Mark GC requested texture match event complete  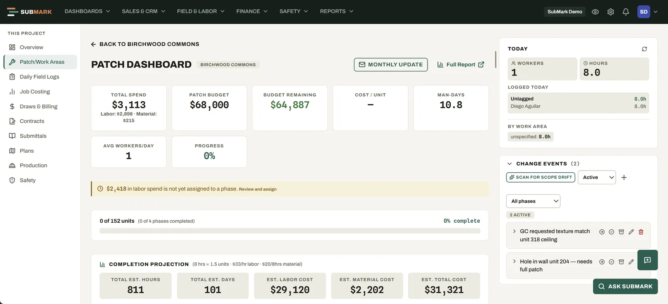click(x=611, y=232)
